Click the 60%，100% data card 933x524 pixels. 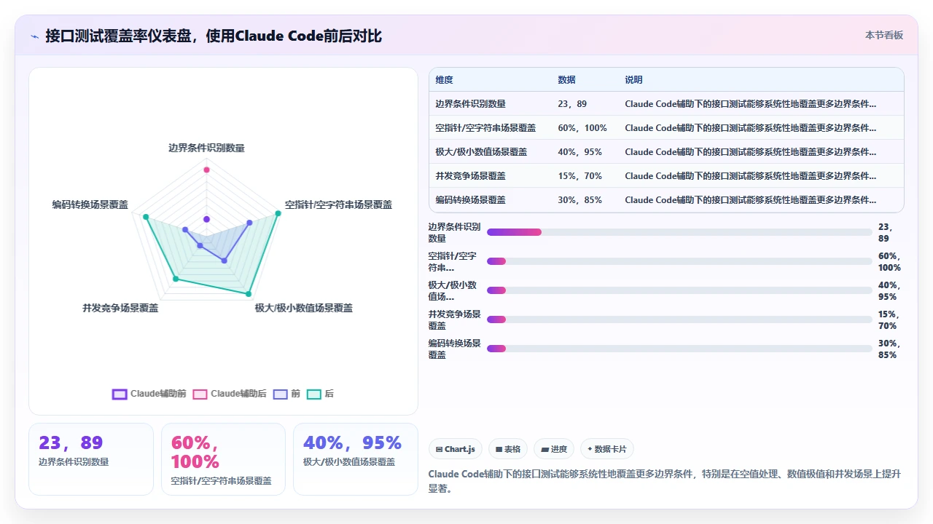pos(223,459)
